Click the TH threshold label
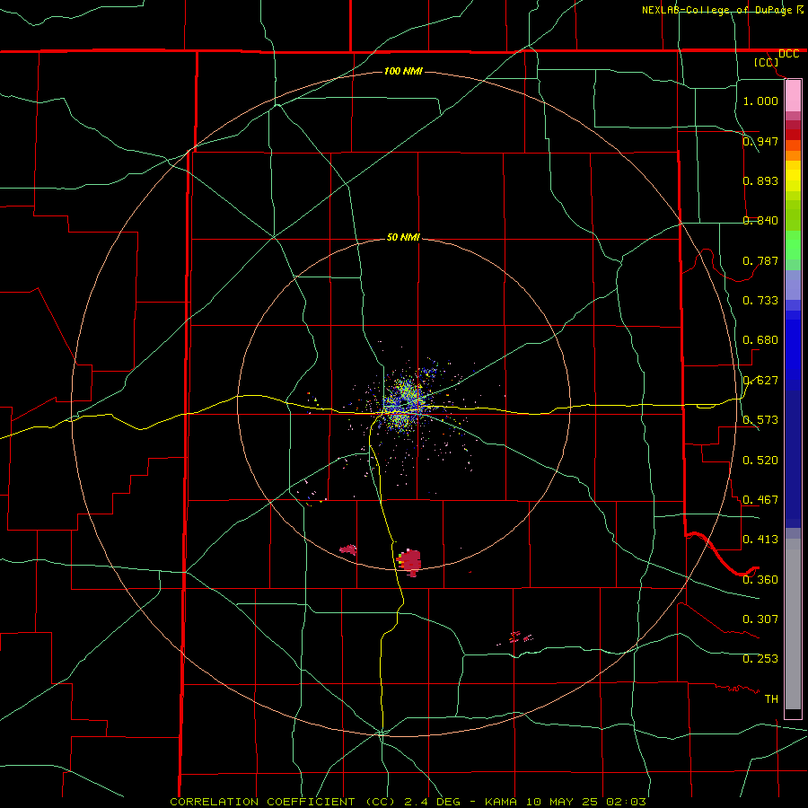The image size is (808, 808). pyautogui.click(x=771, y=698)
